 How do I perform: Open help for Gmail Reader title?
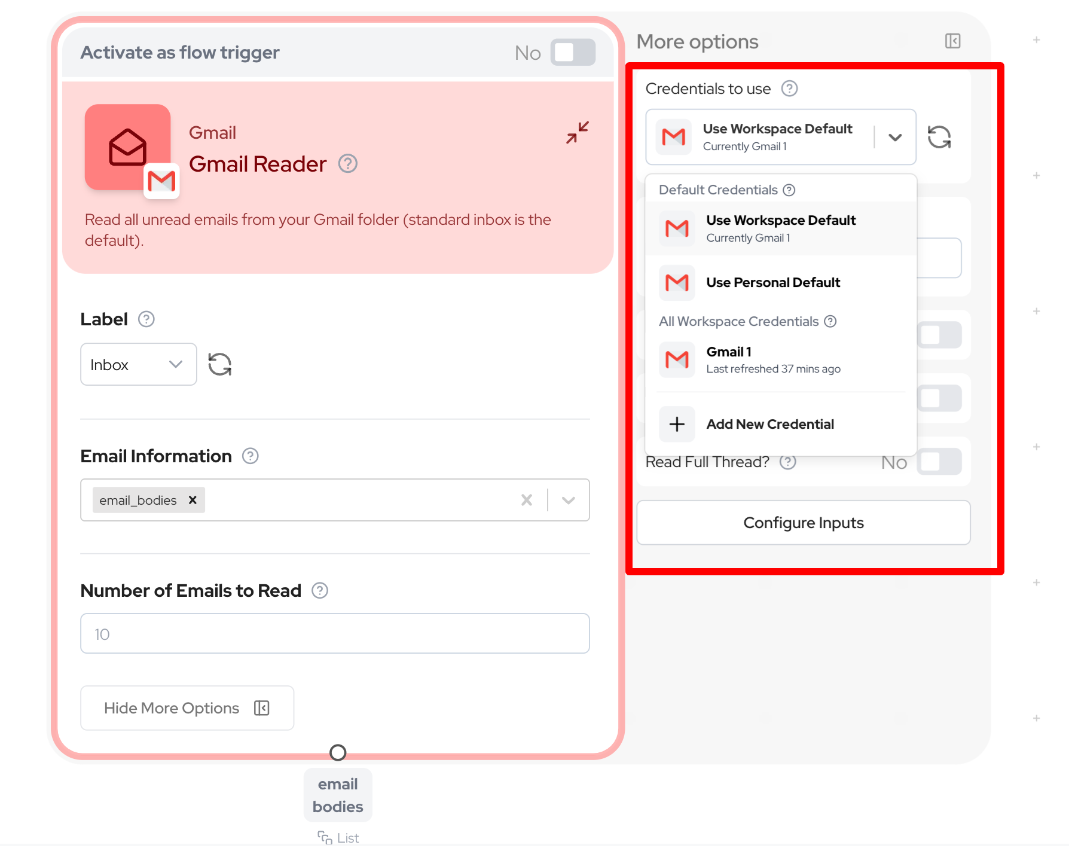pyautogui.click(x=348, y=163)
